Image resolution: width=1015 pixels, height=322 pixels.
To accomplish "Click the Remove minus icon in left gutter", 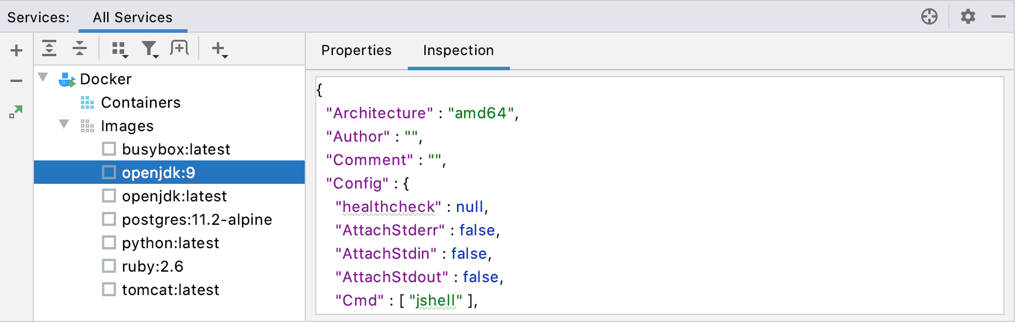I will coord(16,81).
